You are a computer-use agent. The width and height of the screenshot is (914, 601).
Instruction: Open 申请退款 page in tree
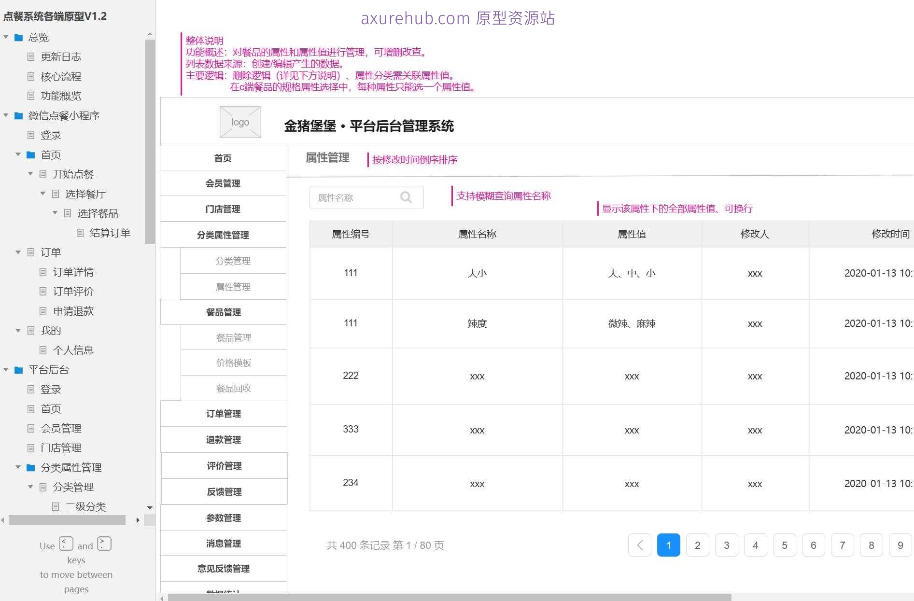click(x=73, y=311)
